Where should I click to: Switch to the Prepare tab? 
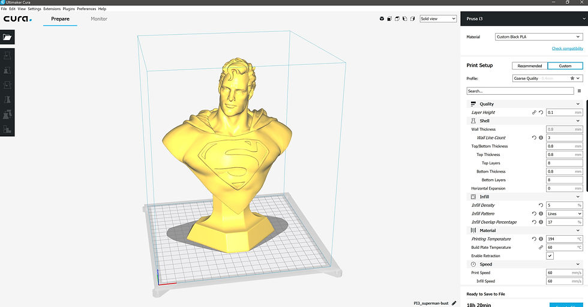click(60, 19)
